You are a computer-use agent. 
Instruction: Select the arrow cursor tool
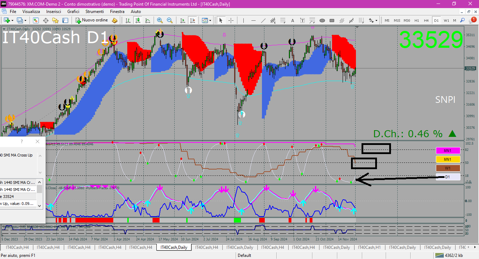point(221,20)
